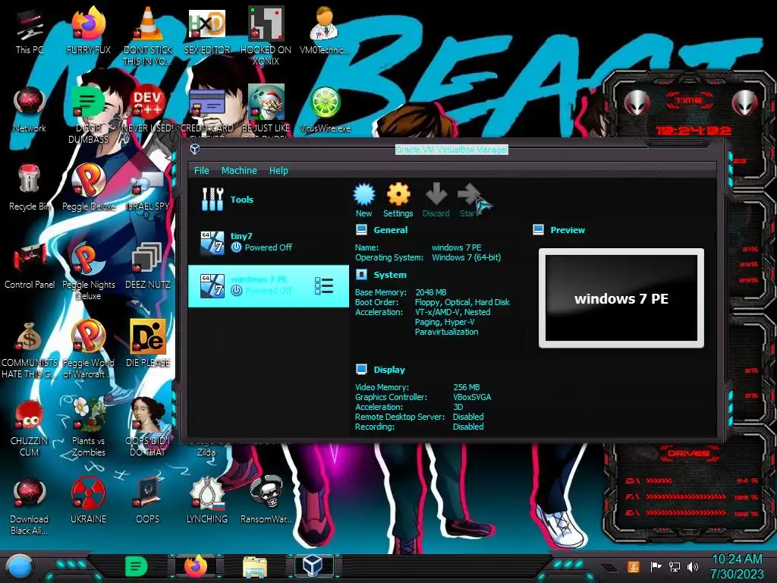This screenshot has width=777, height=583.
Task: Click the gadget TIME clock display
Action: point(693,131)
